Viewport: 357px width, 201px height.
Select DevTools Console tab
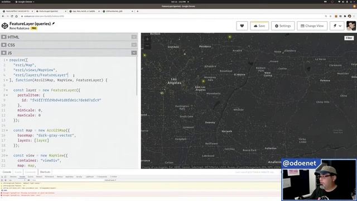point(22,177)
